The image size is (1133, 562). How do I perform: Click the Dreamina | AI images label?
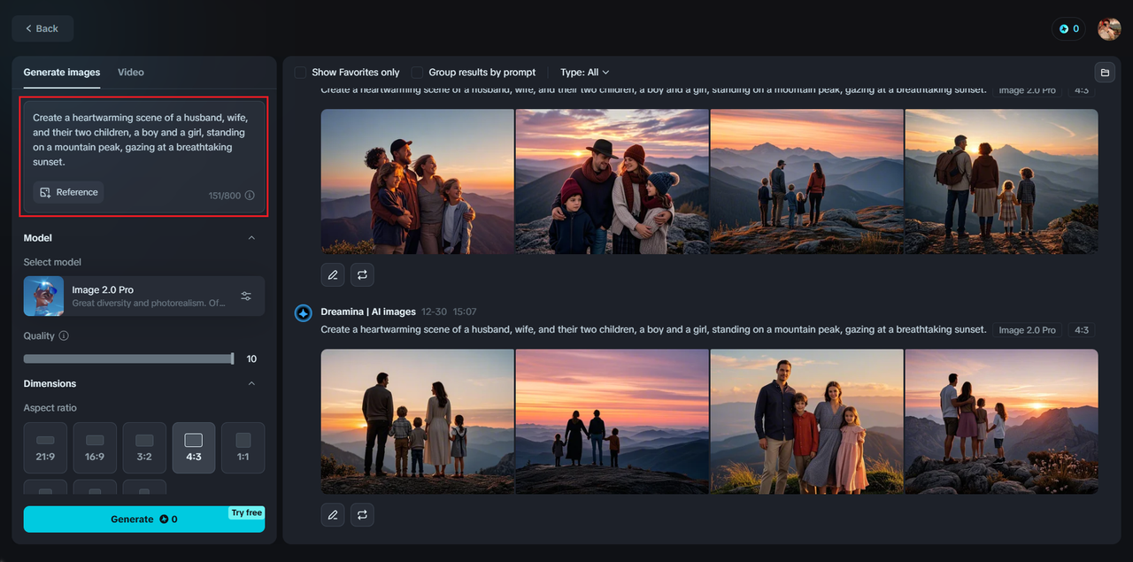[368, 312]
